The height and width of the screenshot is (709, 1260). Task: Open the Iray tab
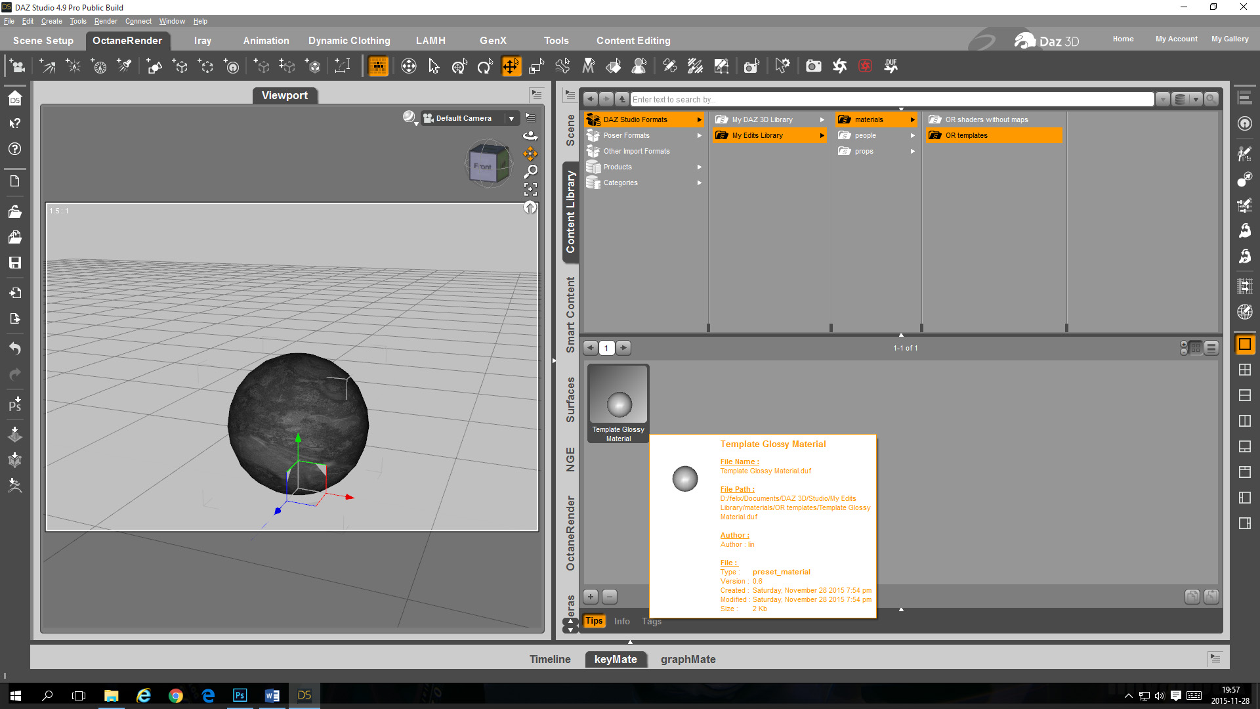202,41
